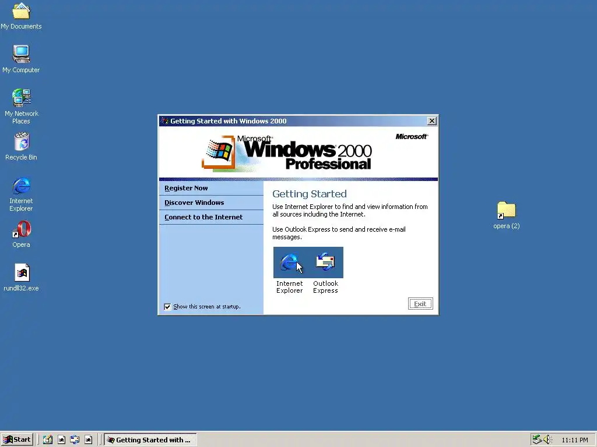The height and width of the screenshot is (447, 597).
Task: Click the Microsoft logo in the dialog banner
Action: coord(412,136)
